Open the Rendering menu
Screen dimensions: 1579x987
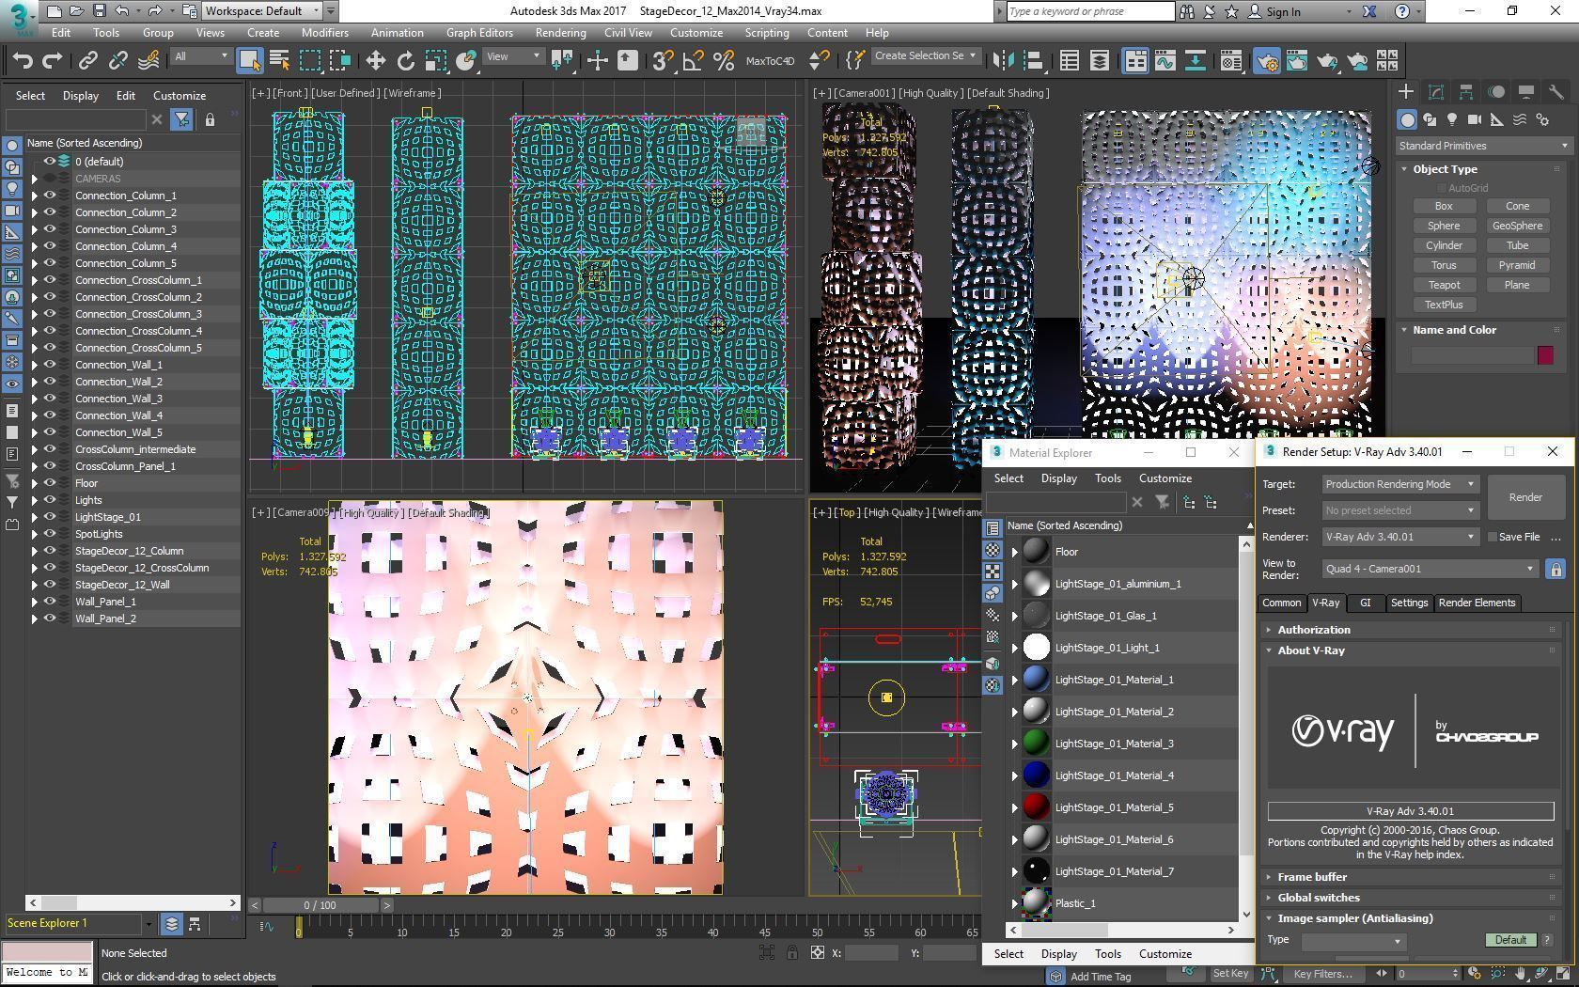coord(560,33)
